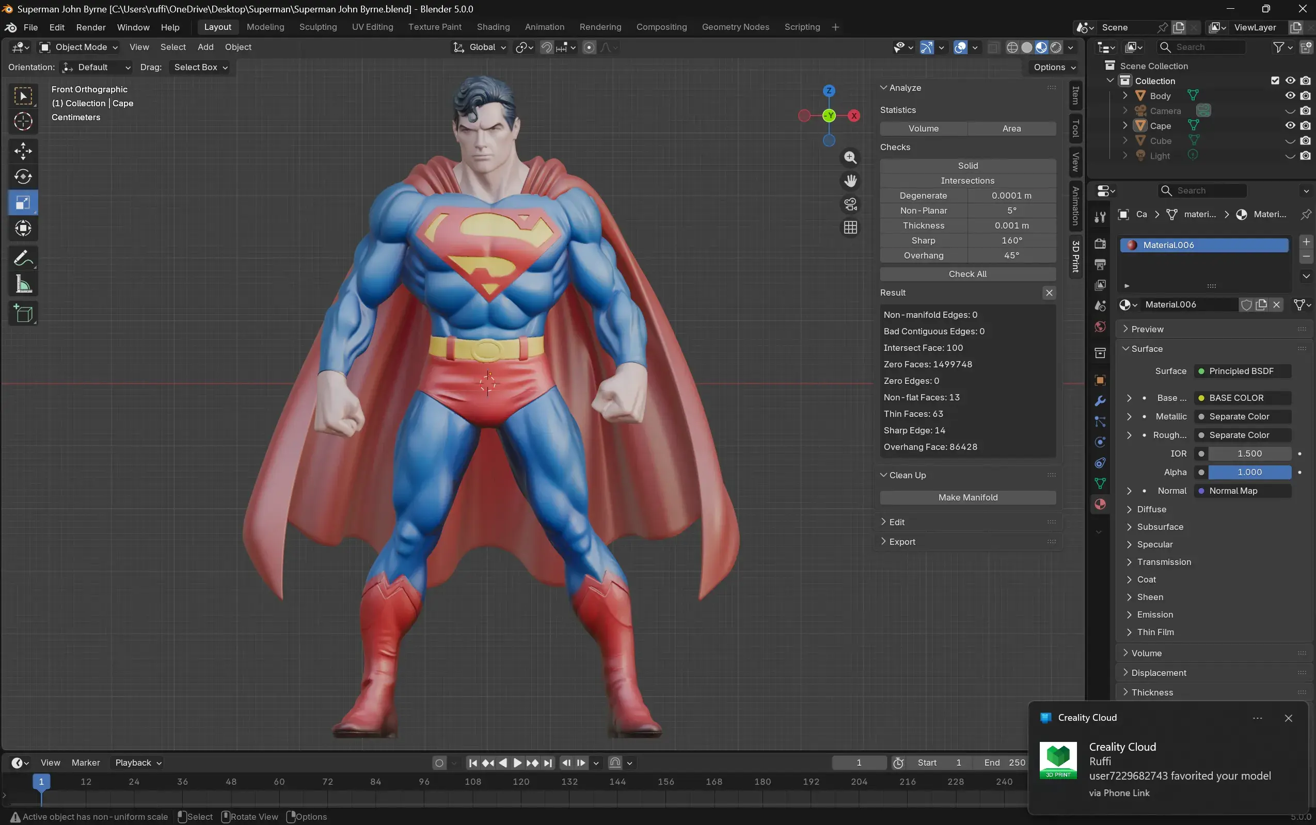1316x825 pixels.
Task: Activate the 3D Cursor tool
Action: [x=23, y=121]
